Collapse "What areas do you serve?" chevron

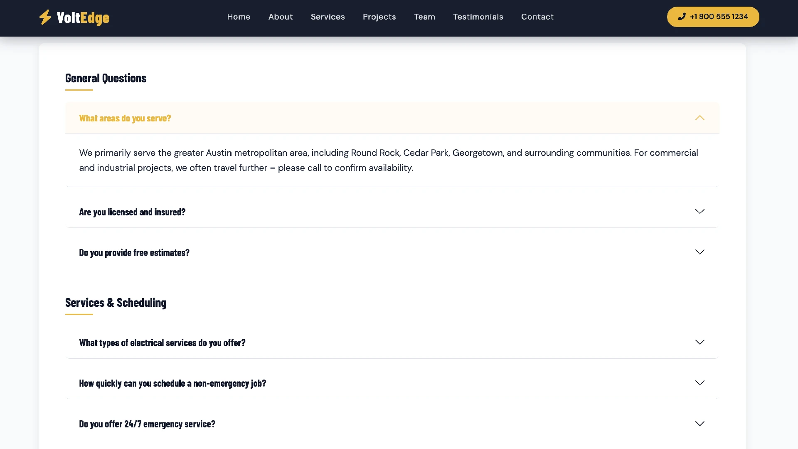699,118
